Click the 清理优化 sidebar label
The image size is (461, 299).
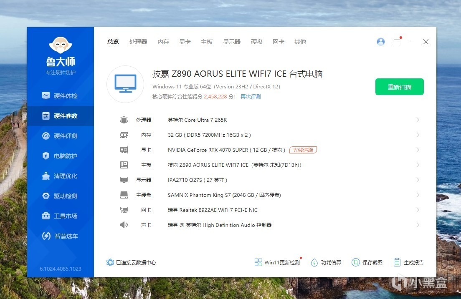(66, 176)
